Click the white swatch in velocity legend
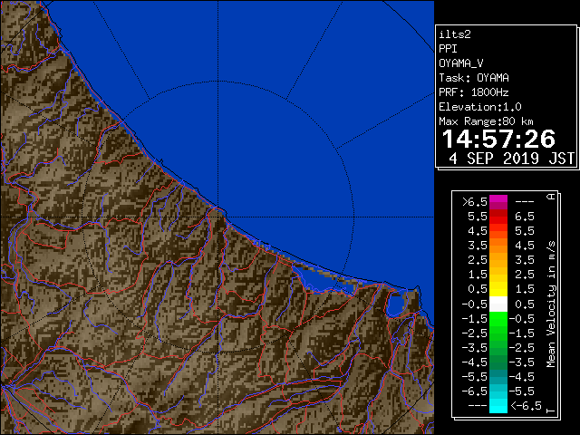Screen dimensions: 580x435 (x=498, y=304)
